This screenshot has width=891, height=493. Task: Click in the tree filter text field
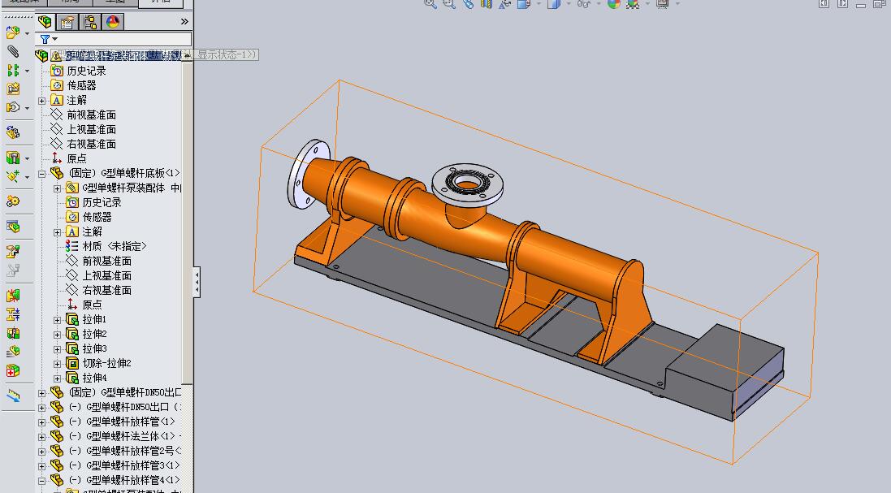pyautogui.click(x=124, y=39)
